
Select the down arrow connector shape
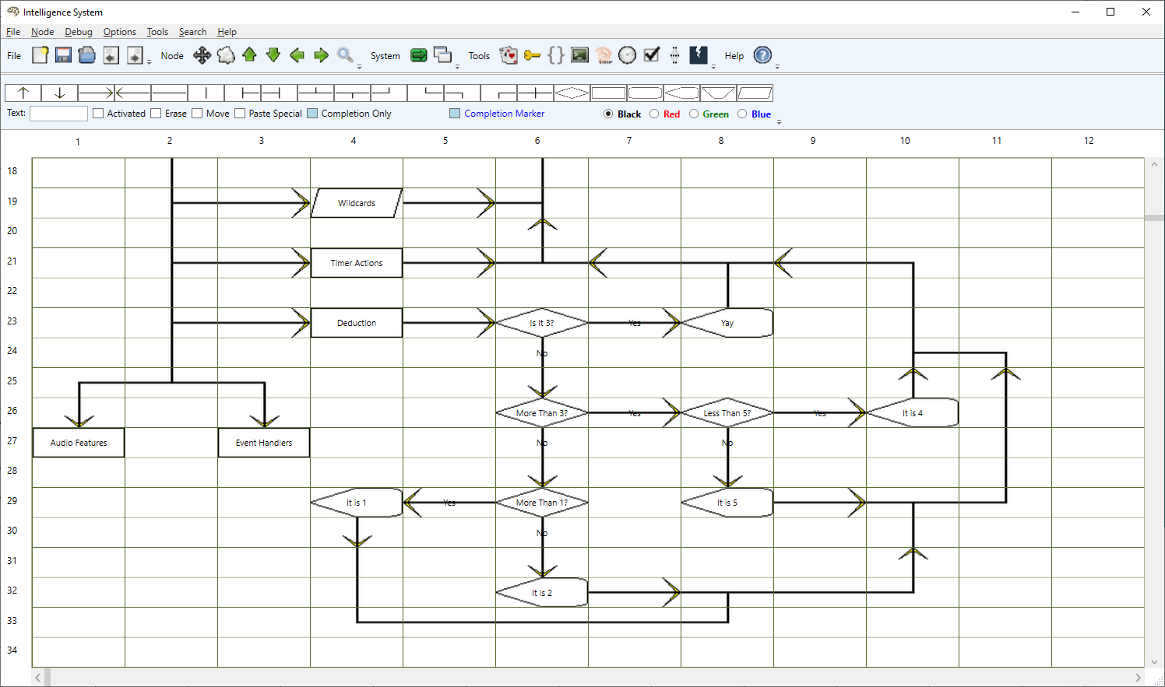(x=59, y=93)
